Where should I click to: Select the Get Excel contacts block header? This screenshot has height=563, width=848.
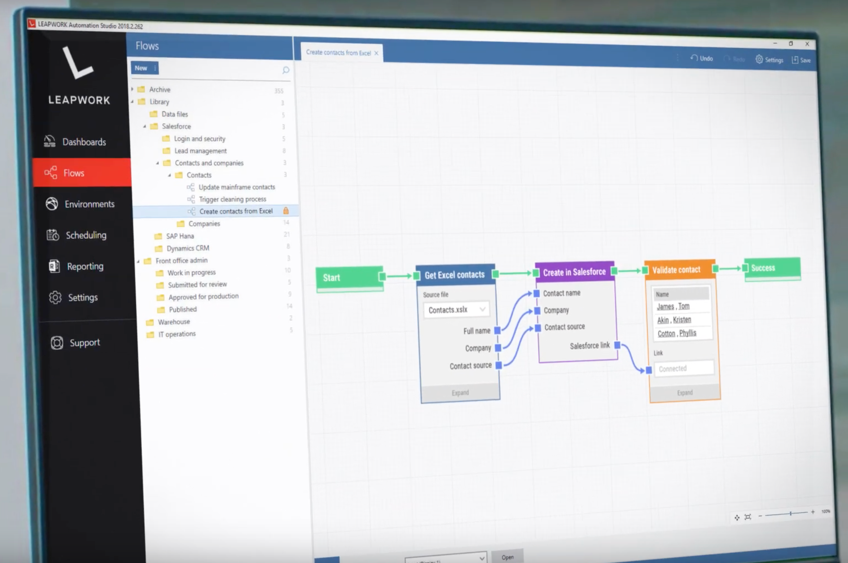pyautogui.click(x=455, y=275)
